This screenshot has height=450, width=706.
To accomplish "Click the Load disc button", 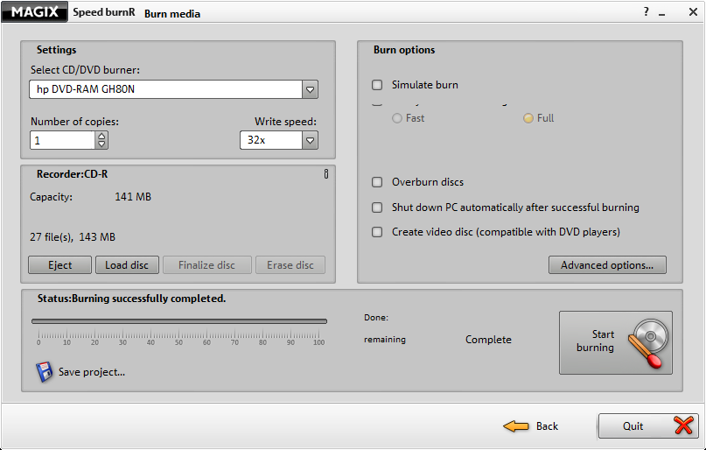I will click(127, 265).
